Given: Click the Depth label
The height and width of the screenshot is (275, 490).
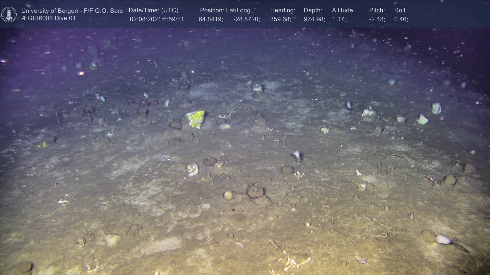Looking at the screenshot, I should (x=313, y=10).
